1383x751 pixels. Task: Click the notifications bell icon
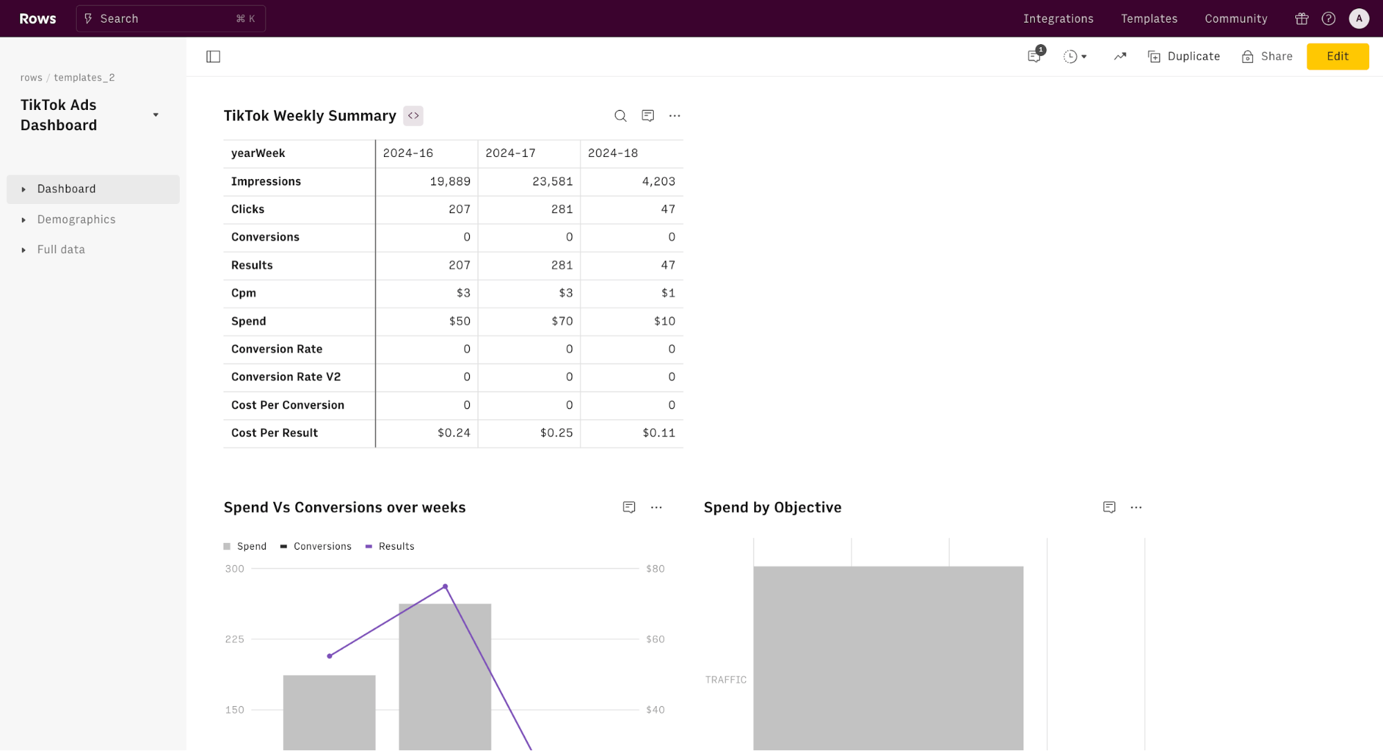pos(1034,57)
